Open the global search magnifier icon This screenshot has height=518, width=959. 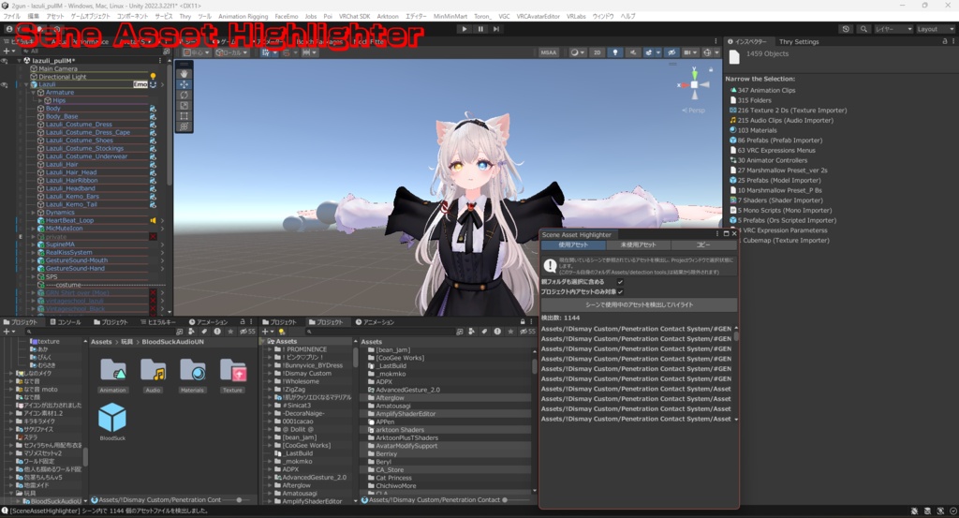[x=863, y=29]
